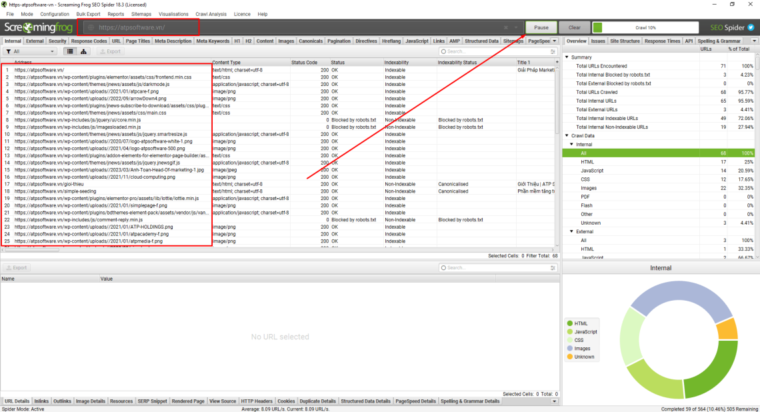The width and height of the screenshot is (760, 412).
Task: Click the funnel icon on the All filter
Action: click(x=9, y=51)
